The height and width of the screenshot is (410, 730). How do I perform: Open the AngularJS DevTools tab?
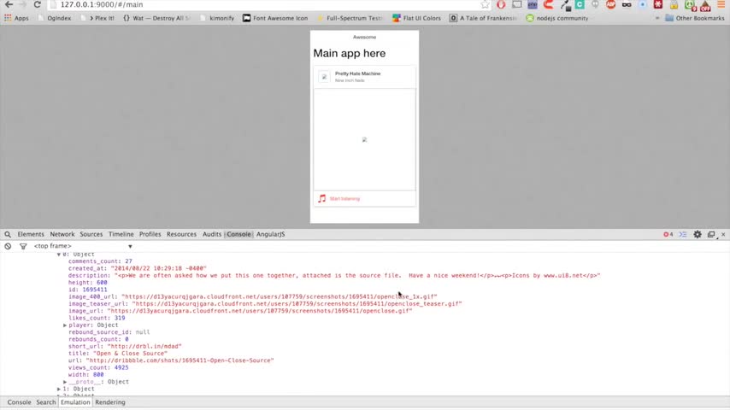(x=270, y=235)
